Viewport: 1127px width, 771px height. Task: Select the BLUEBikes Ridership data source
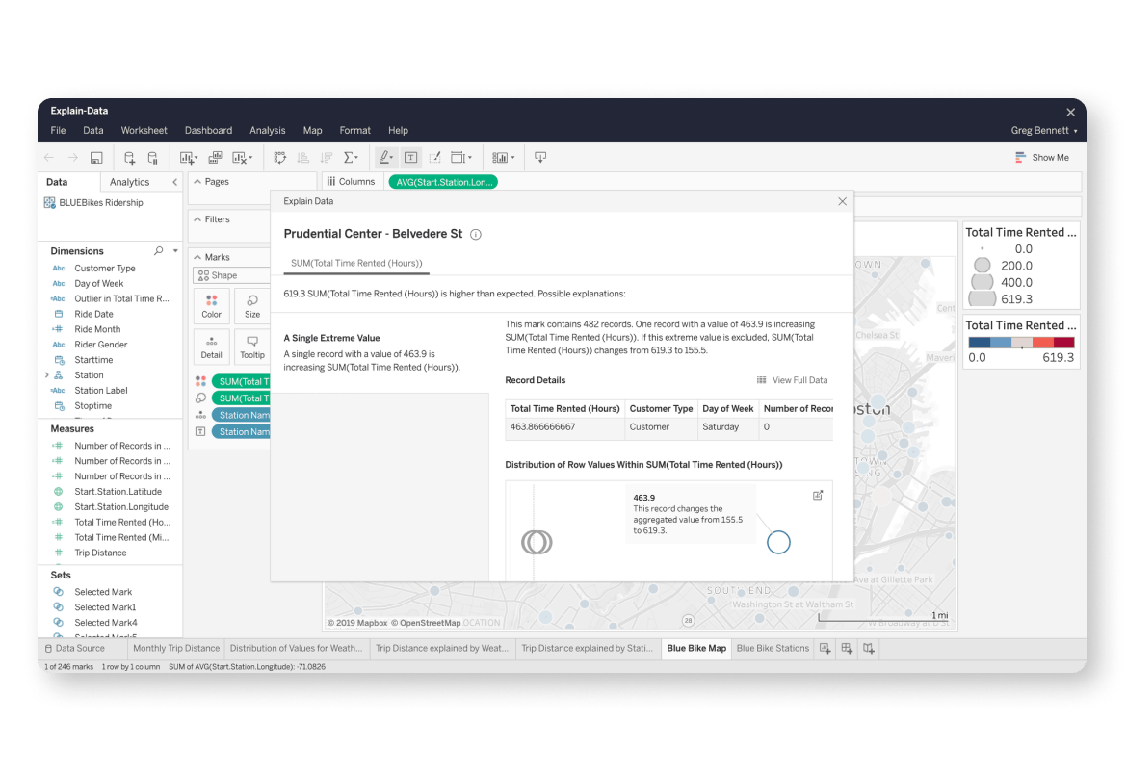[x=93, y=203]
